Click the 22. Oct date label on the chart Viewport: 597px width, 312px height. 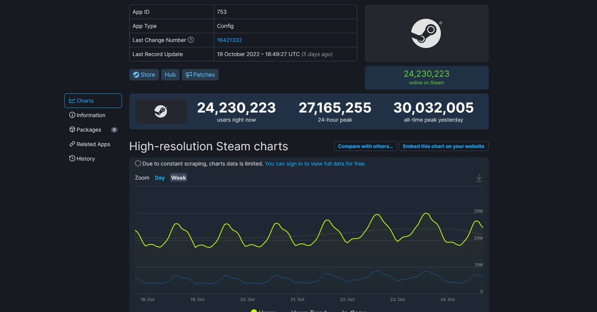348,299
